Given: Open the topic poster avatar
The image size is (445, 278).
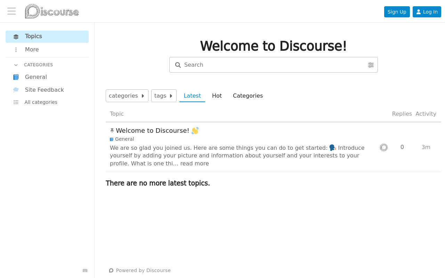Looking at the screenshot, I should click(384, 147).
